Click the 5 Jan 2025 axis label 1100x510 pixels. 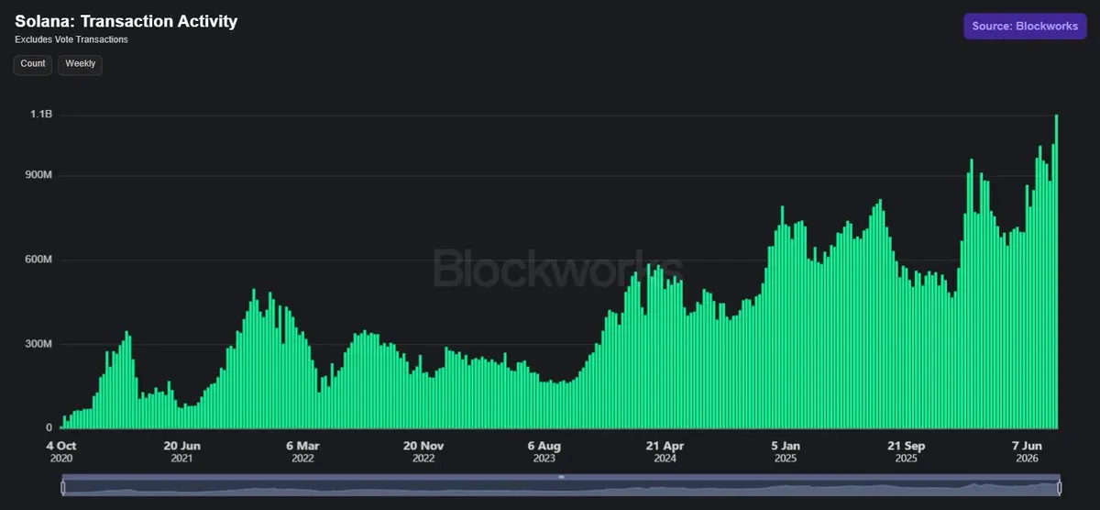[x=786, y=451]
